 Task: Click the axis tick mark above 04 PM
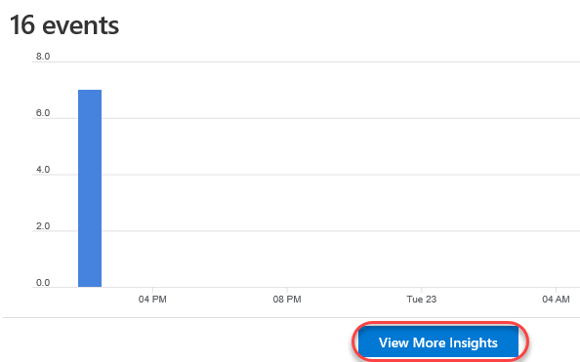152,290
